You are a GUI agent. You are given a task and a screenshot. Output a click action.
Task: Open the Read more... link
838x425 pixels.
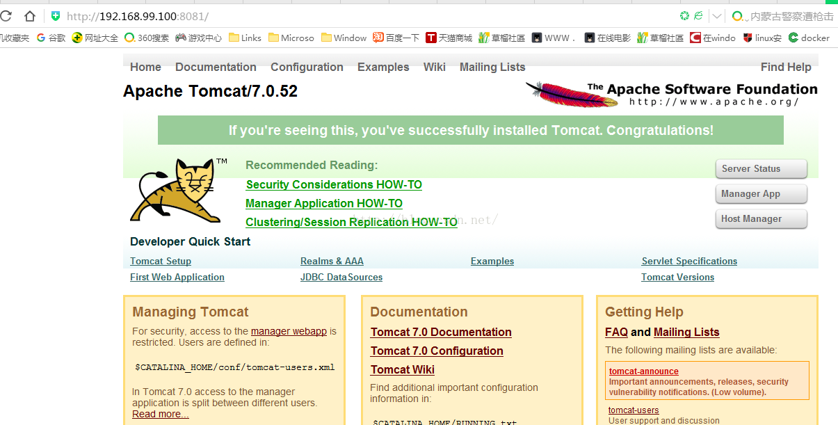pos(161,414)
